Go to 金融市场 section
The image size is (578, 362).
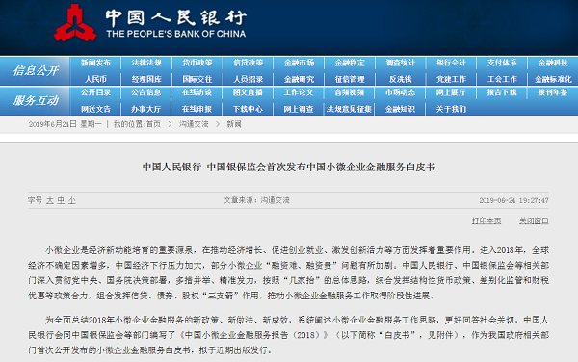[x=299, y=63]
